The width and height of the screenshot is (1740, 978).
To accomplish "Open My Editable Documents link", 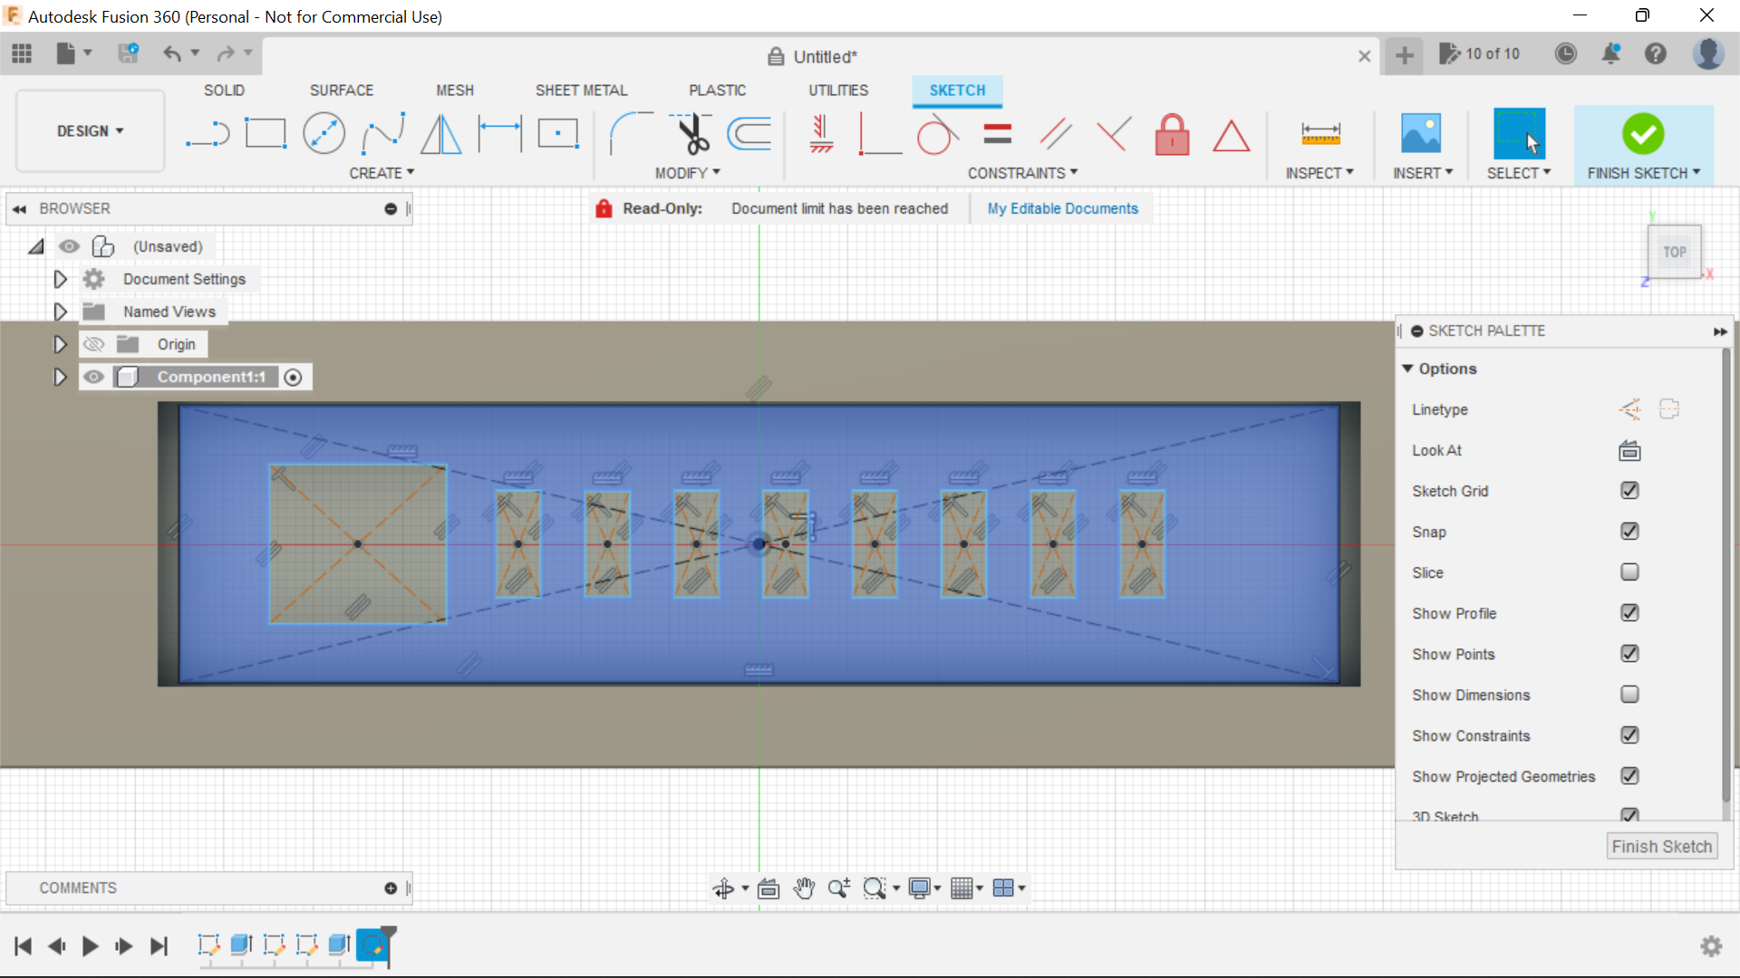I will tap(1062, 208).
